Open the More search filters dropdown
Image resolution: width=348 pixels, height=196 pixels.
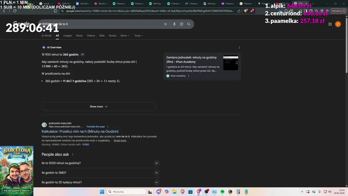click(x=125, y=36)
